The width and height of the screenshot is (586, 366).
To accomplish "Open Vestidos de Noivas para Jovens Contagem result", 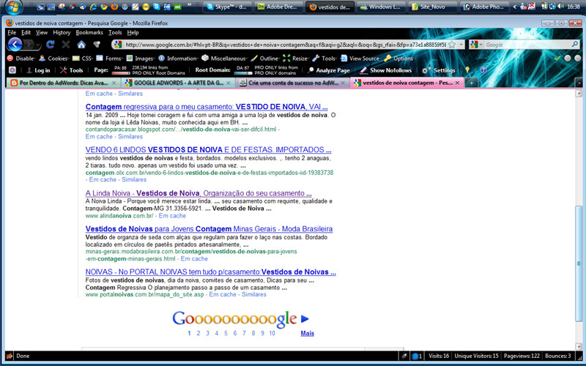I will click(209, 228).
